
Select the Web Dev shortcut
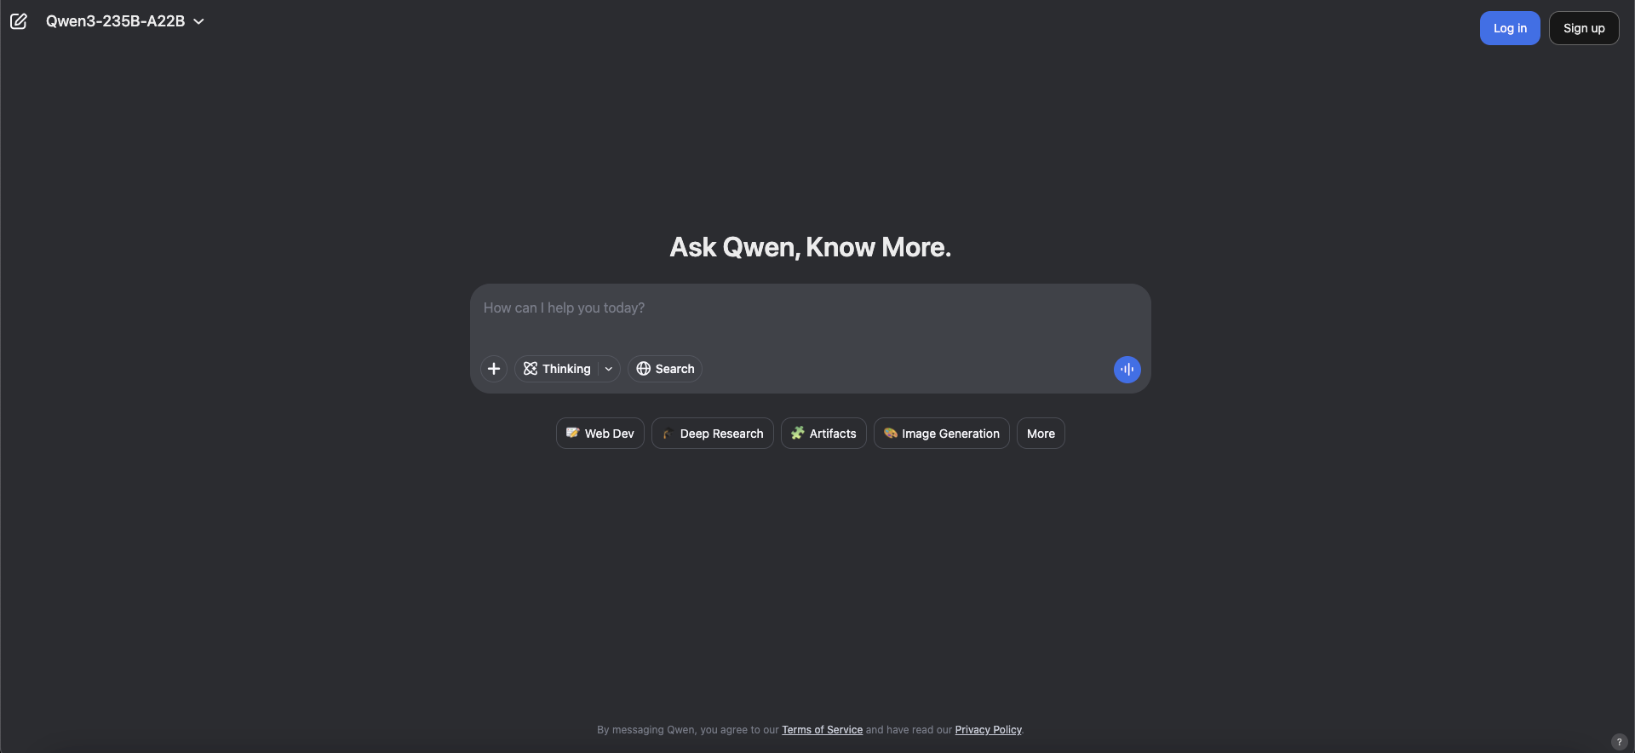(x=600, y=434)
